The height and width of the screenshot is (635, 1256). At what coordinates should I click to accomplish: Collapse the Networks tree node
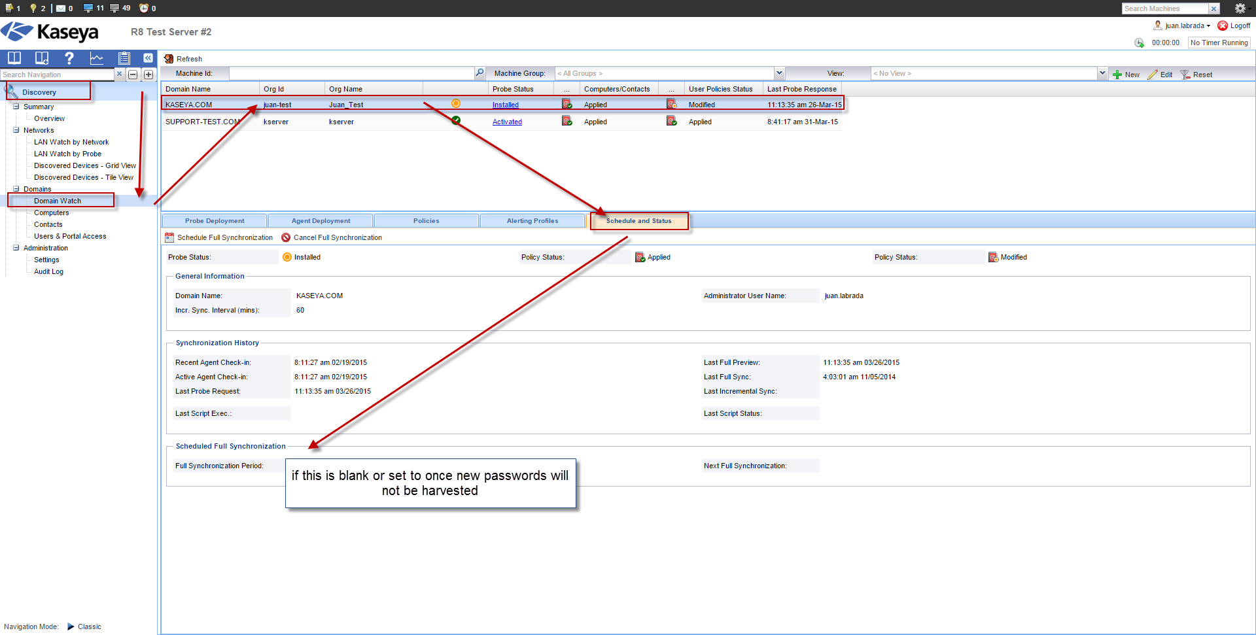(x=16, y=130)
